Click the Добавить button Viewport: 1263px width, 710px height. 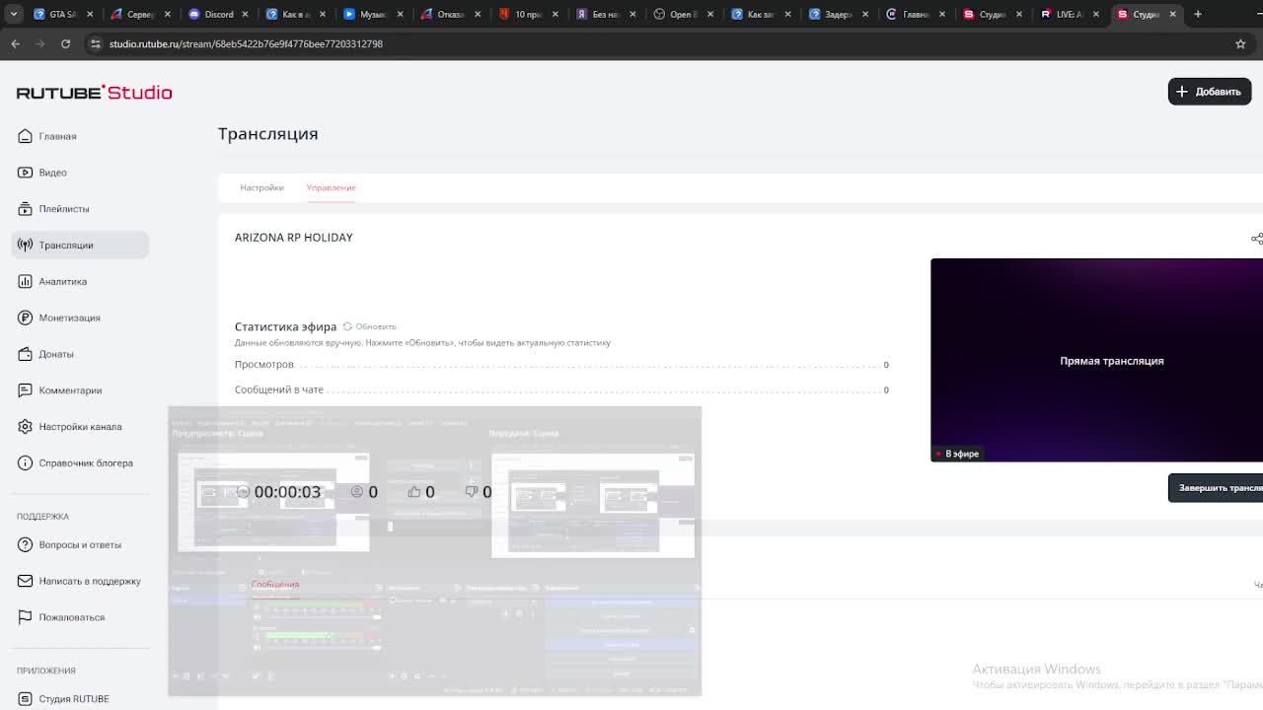click(x=1210, y=92)
